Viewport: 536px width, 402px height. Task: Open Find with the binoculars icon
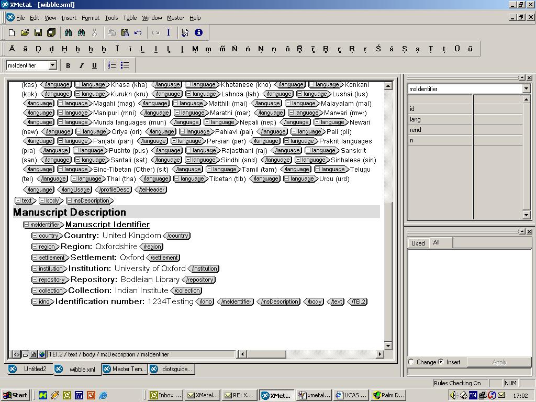coord(68,32)
